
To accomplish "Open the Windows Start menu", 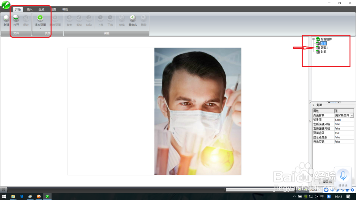I will pyautogui.click(x=4, y=196).
